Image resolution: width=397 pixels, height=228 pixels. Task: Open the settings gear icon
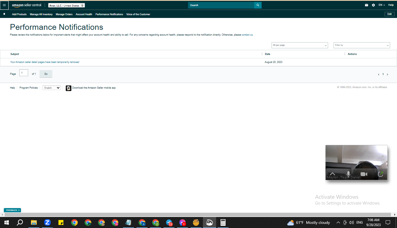coord(373,5)
